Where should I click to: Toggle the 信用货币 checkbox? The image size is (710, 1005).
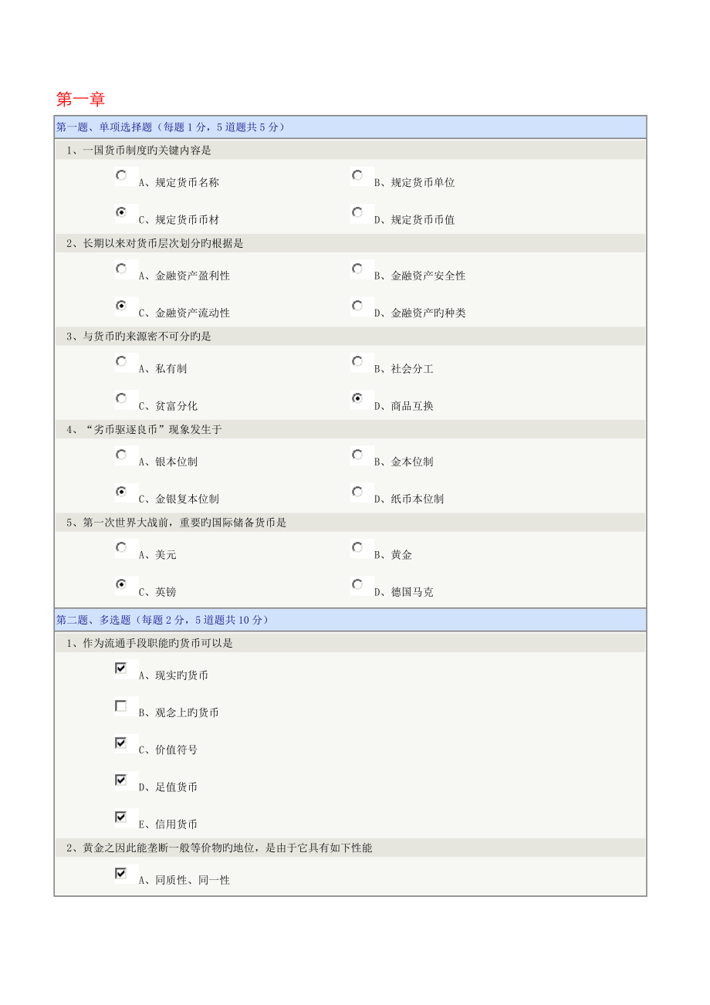click(x=121, y=817)
